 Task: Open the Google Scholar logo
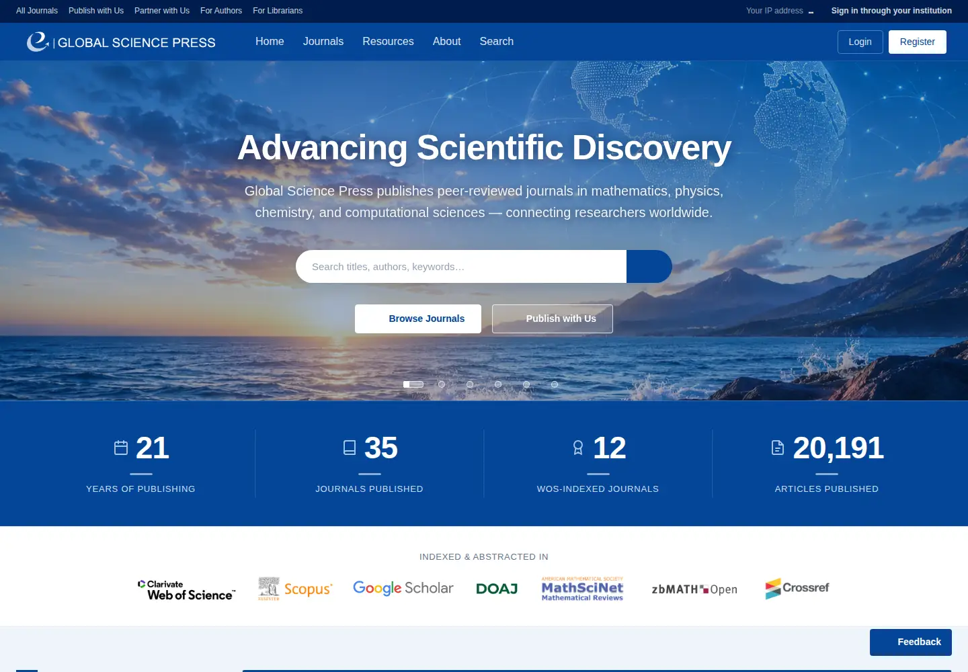coord(403,588)
